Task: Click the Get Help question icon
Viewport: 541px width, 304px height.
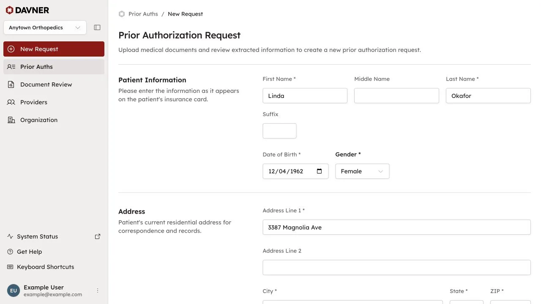Action: [x=11, y=252]
